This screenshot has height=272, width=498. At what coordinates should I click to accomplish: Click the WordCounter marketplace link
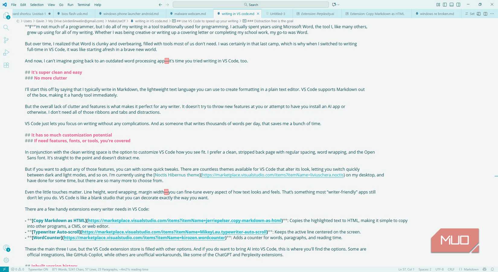(x=145, y=238)
